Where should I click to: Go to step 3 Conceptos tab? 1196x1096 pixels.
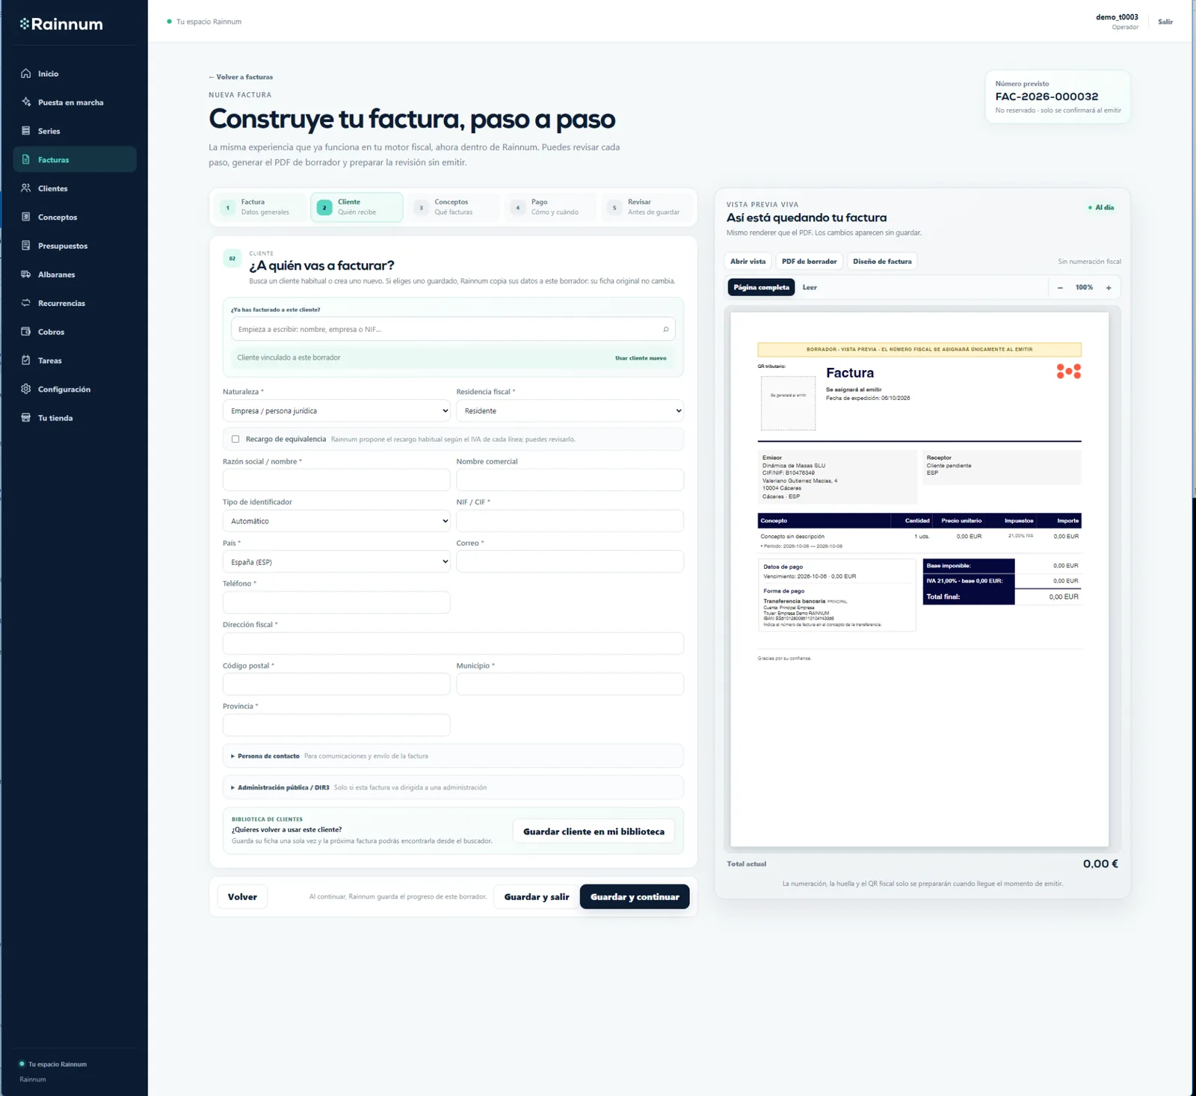(453, 207)
